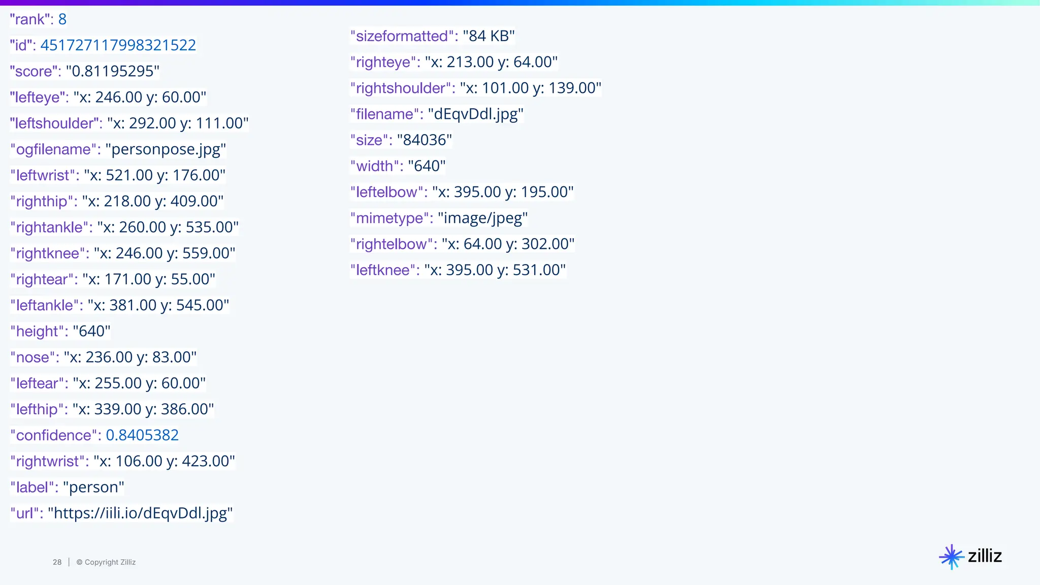1040x585 pixels.
Task: Click the "ogfilename" personpose.jpg line
Action: 118,149
